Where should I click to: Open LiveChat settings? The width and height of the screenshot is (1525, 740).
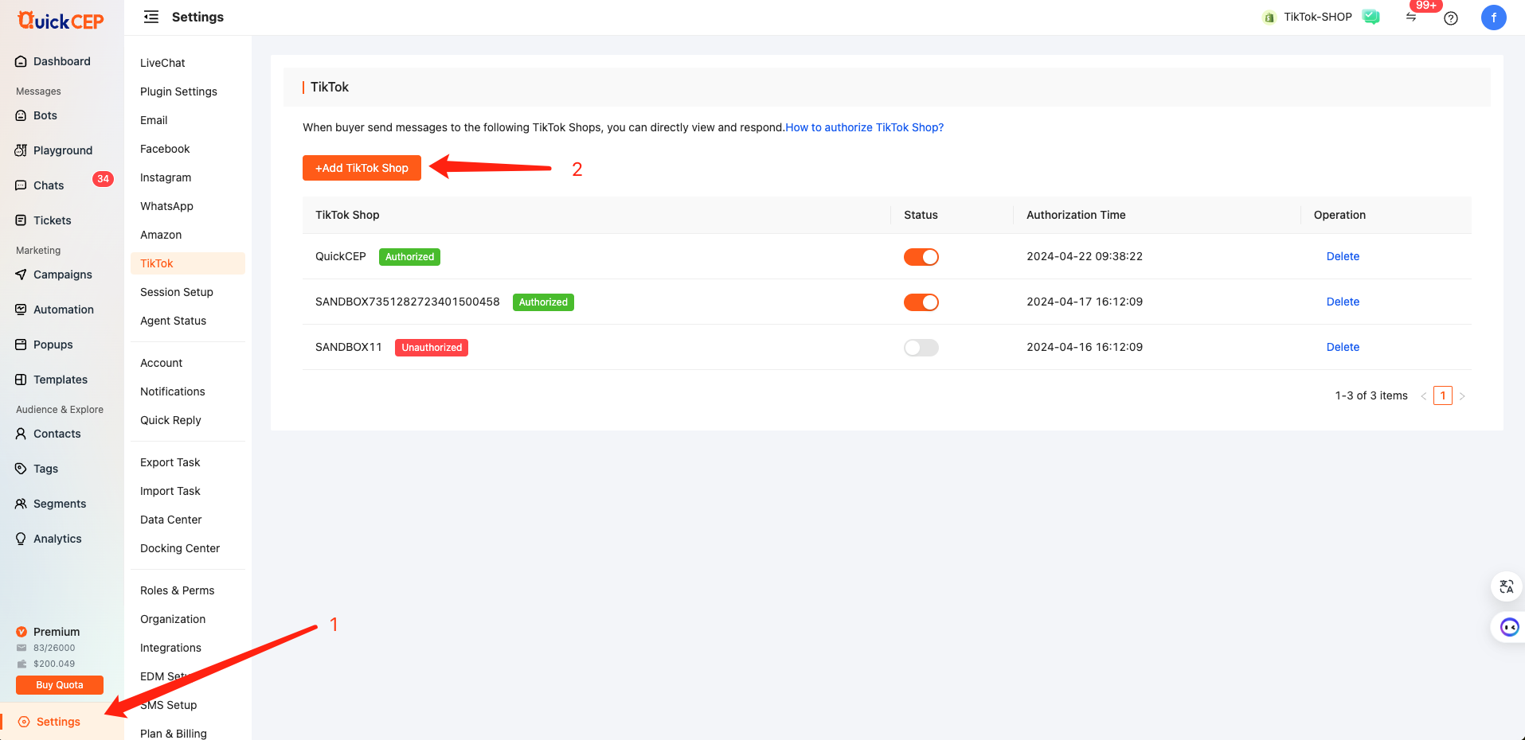[162, 63]
